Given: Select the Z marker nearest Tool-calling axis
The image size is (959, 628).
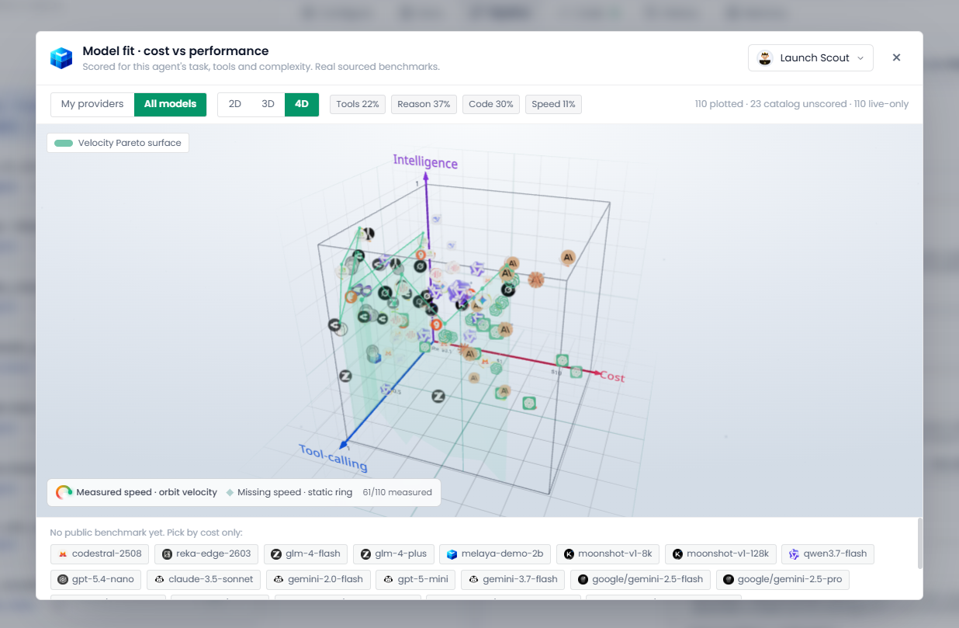Looking at the screenshot, I should (346, 376).
